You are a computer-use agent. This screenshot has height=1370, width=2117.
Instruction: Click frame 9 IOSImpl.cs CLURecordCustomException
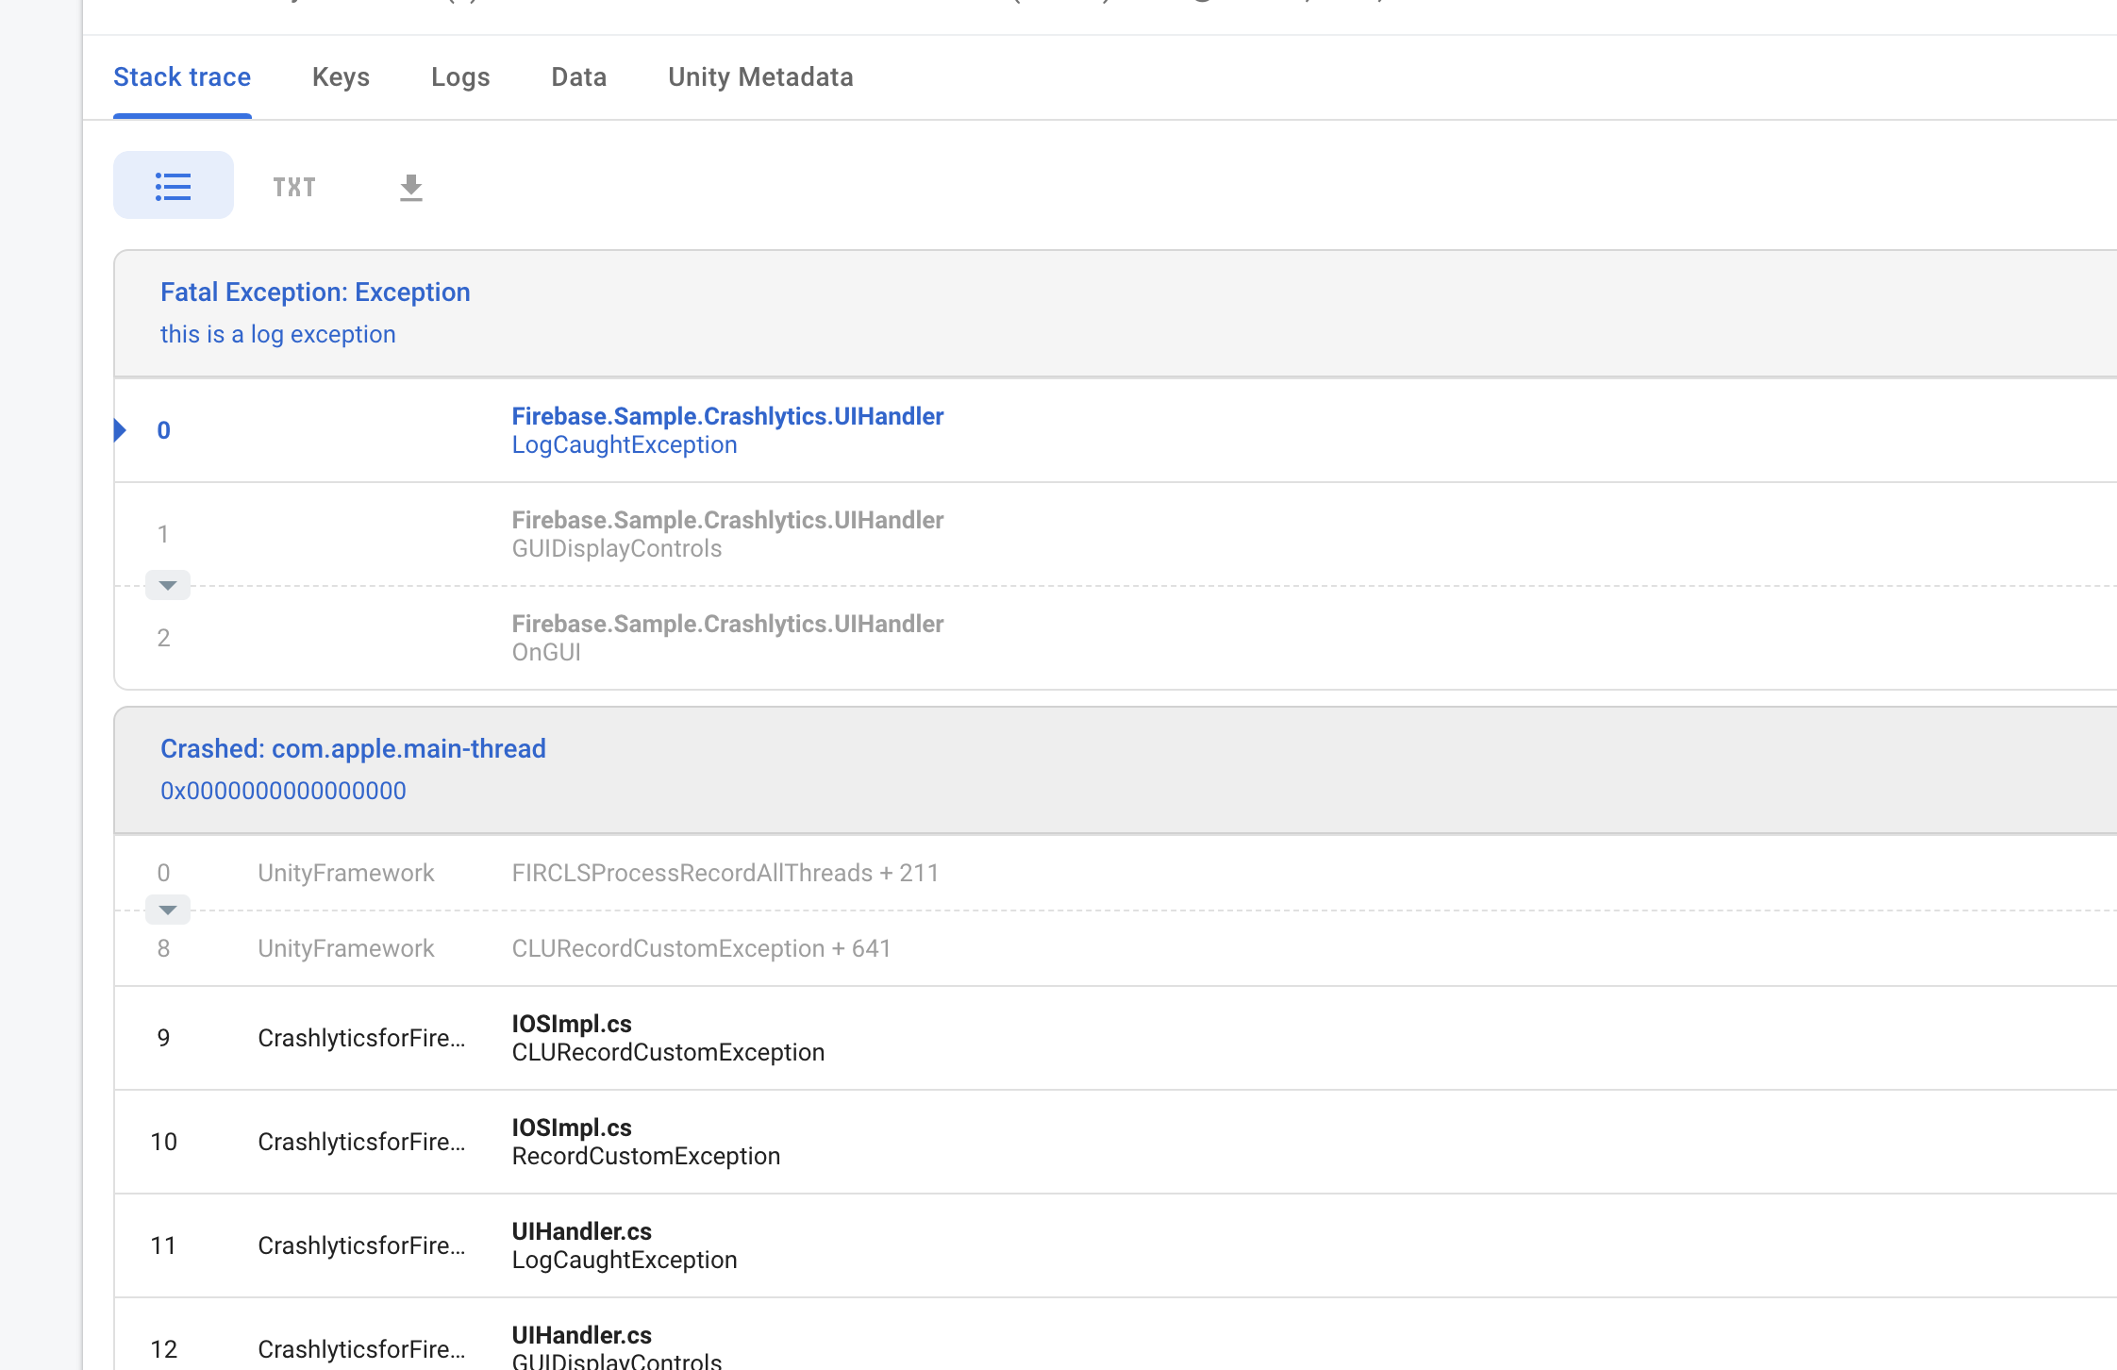[x=668, y=1038]
